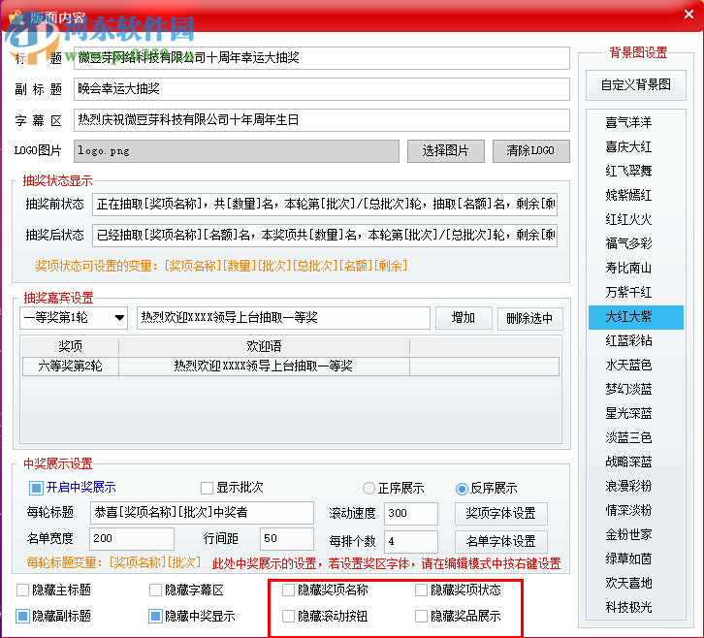Select the 喜气洋洋 background theme
Screen dimensions: 704x638
(636, 122)
